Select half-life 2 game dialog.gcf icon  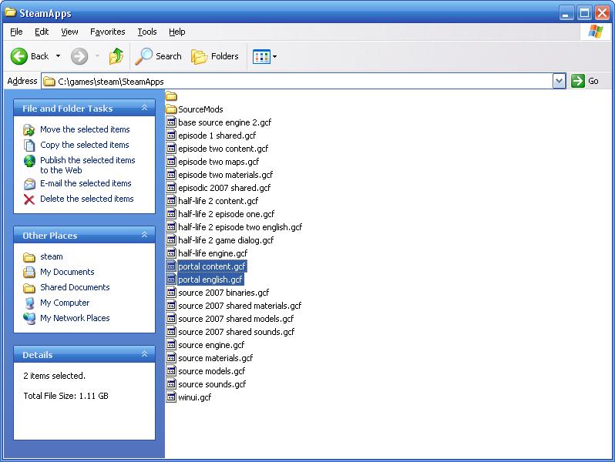(x=171, y=239)
